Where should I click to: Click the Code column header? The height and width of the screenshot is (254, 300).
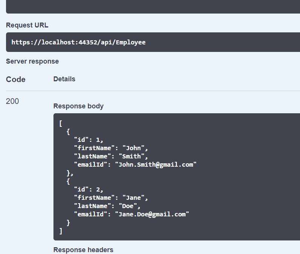pos(16,79)
